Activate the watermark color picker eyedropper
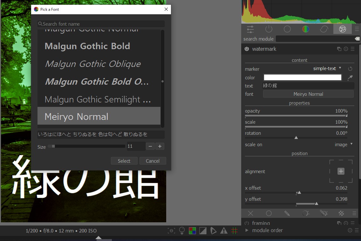361x241 pixels. (x=350, y=78)
